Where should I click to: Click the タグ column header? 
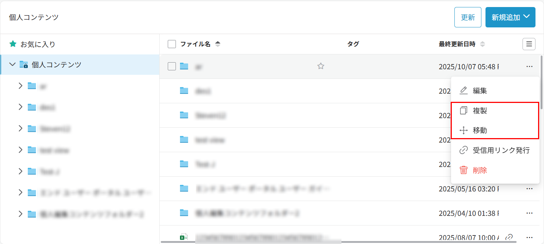(x=353, y=44)
